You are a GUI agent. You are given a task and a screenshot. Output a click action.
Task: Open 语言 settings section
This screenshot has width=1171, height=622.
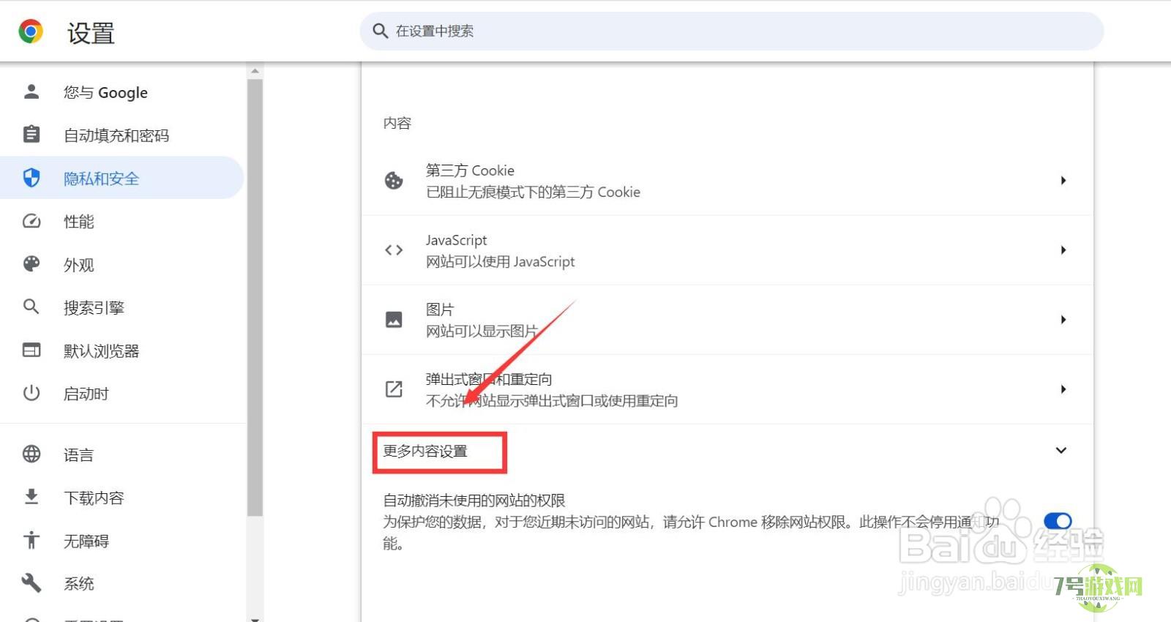coord(121,454)
